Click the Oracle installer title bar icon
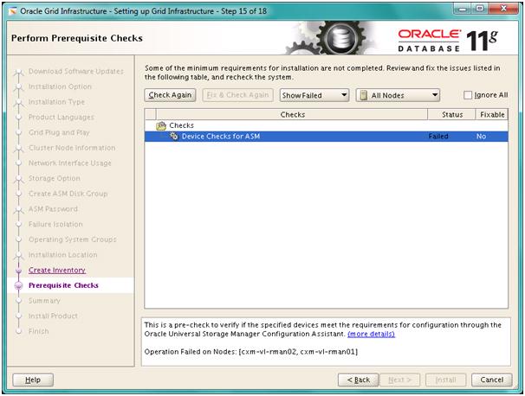The height and width of the screenshot is (396, 525). coord(12,10)
